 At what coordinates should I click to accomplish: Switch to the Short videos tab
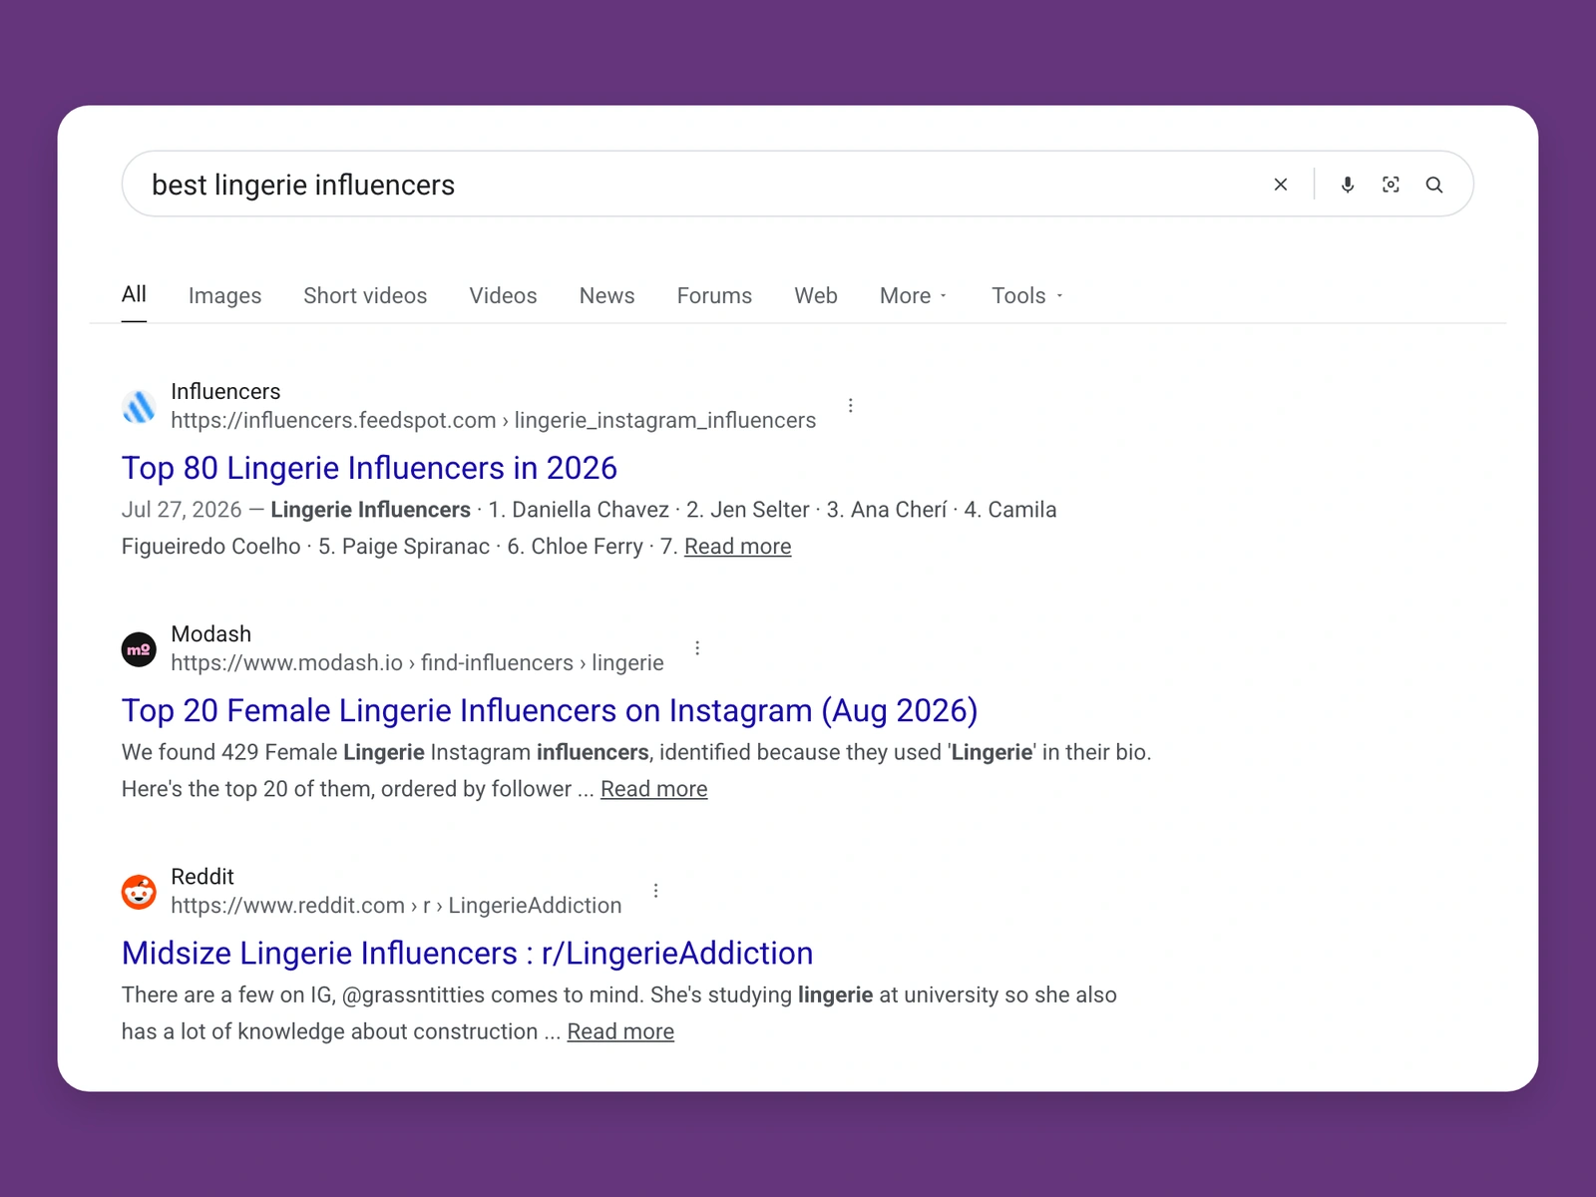coord(365,295)
